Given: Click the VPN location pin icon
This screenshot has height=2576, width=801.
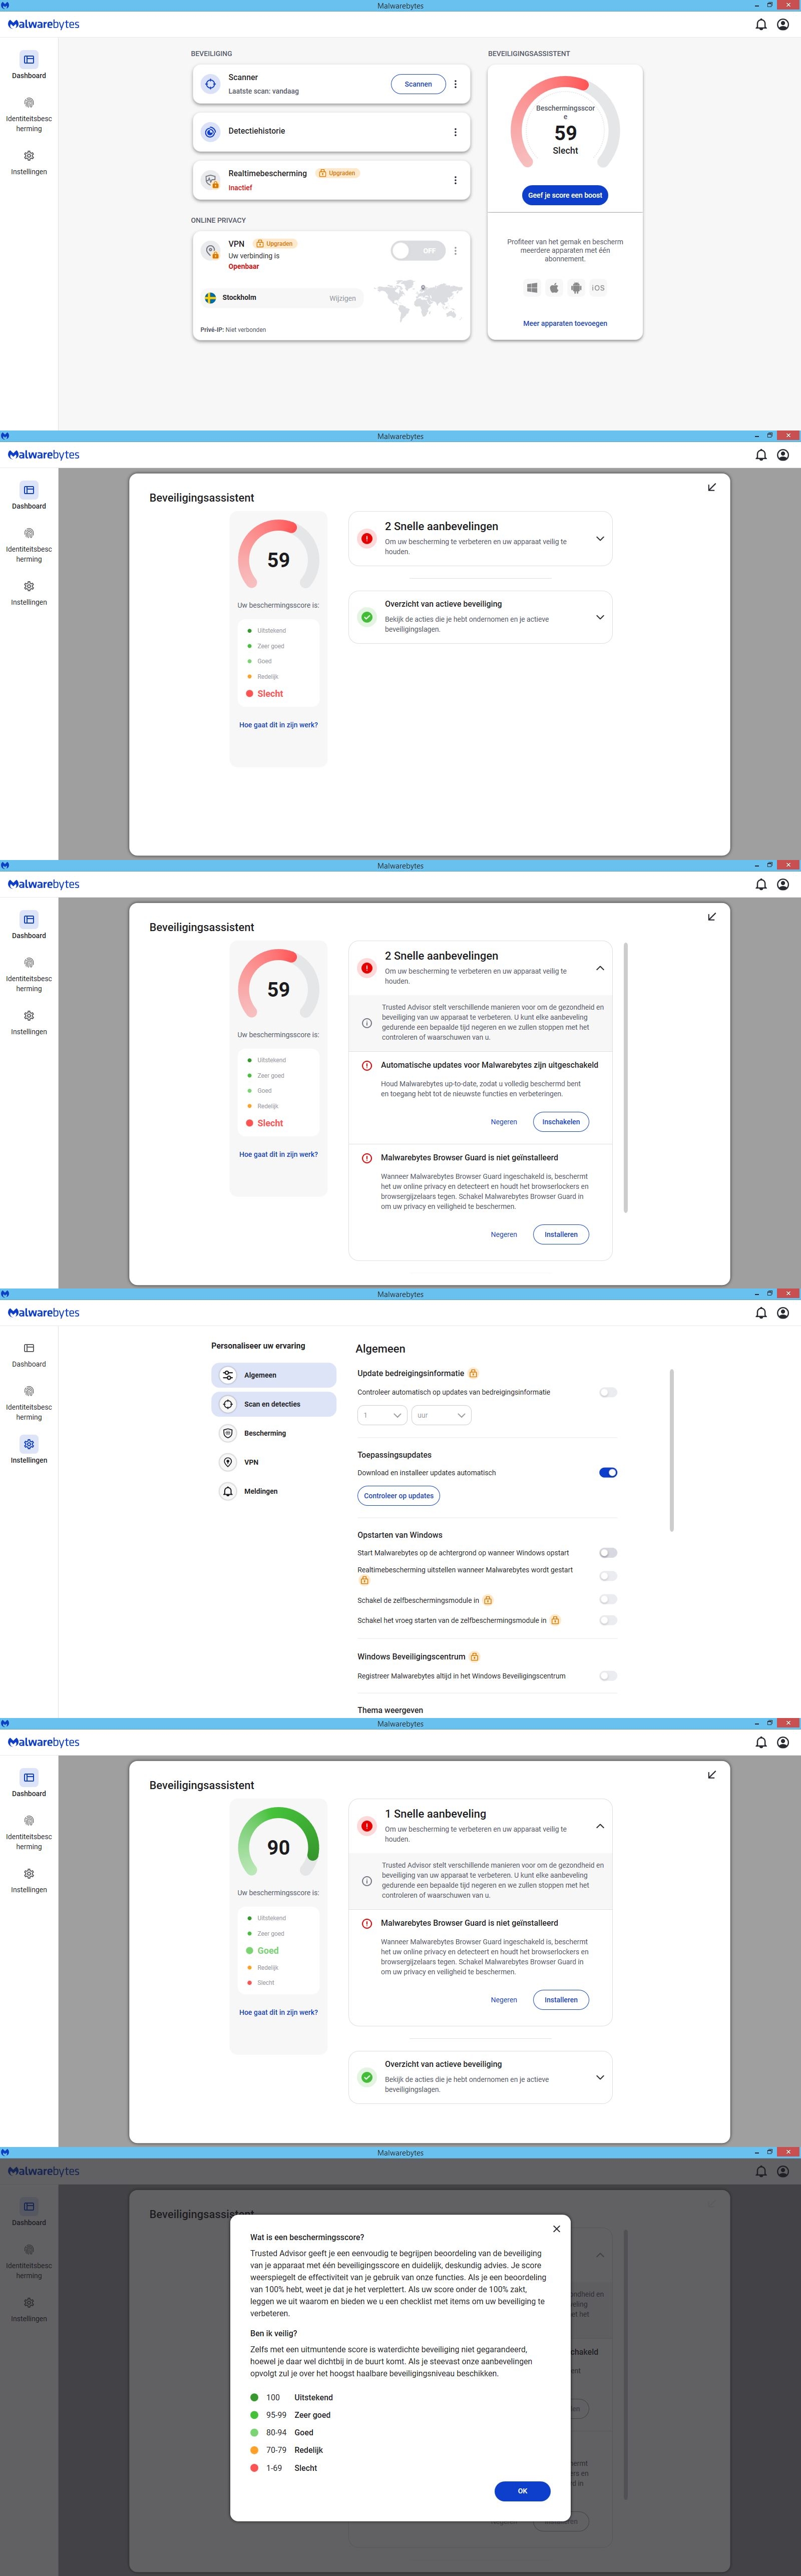Looking at the screenshot, I should pyautogui.click(x=210, y=251).
